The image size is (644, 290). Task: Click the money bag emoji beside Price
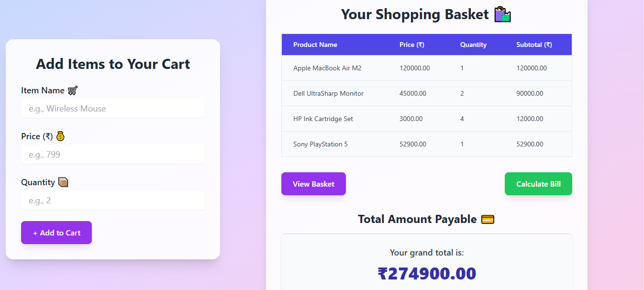click(60, 136)
